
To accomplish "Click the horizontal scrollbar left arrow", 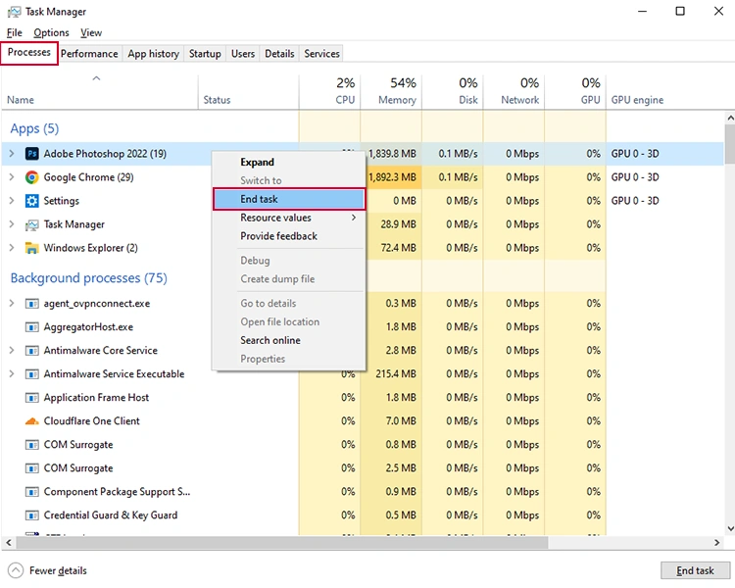I will [8, 543].
